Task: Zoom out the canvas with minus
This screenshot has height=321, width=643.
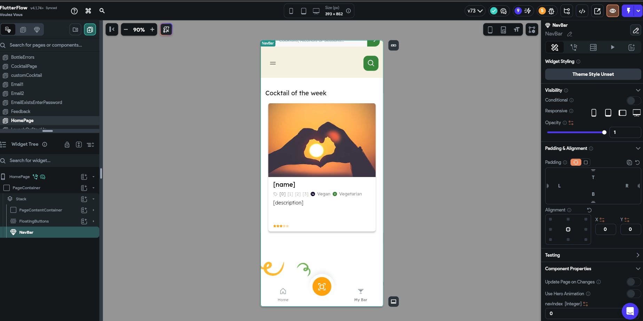Action: click(x=126, y=30)
